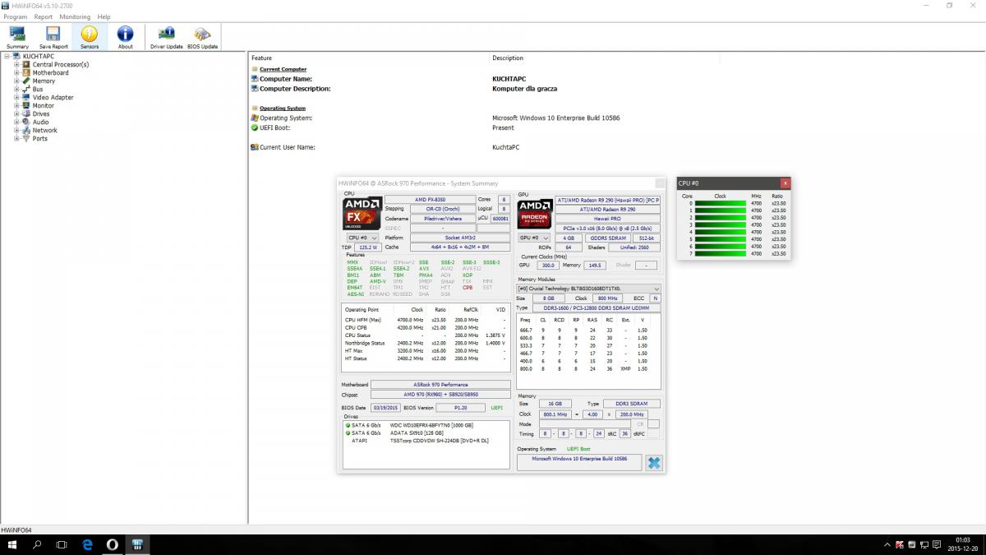Expand the Motherboard tree node
Screen dimensions: 986x555
[16, 72]
